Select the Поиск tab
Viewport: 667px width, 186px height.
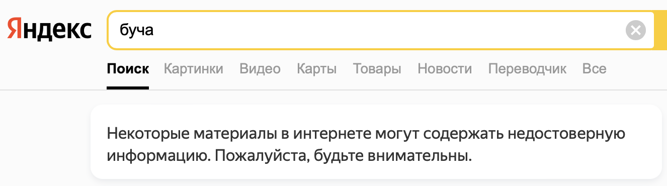[128, 69]
